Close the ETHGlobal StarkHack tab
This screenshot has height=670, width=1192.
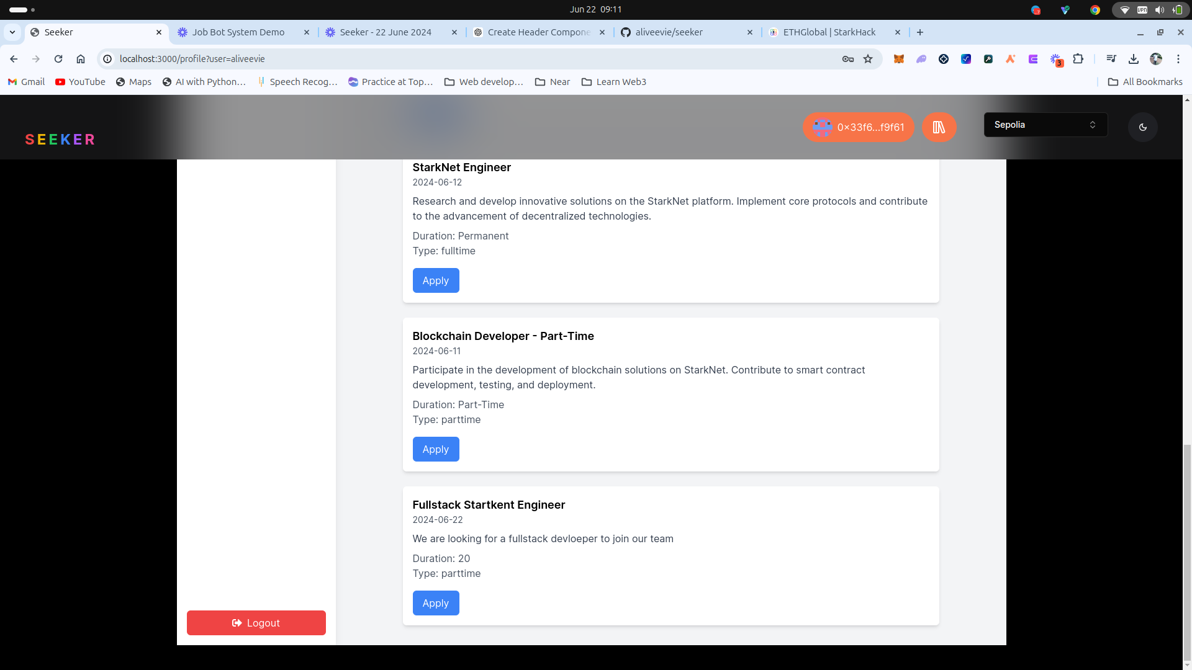[x=898, y=32]
